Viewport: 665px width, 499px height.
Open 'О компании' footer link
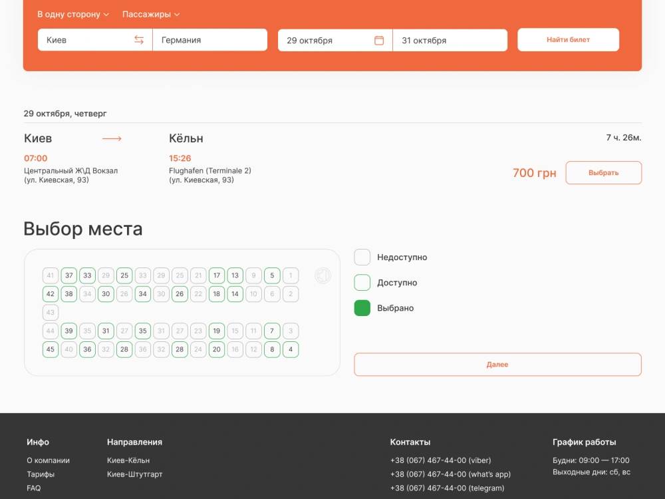click(x=49, y=460)
